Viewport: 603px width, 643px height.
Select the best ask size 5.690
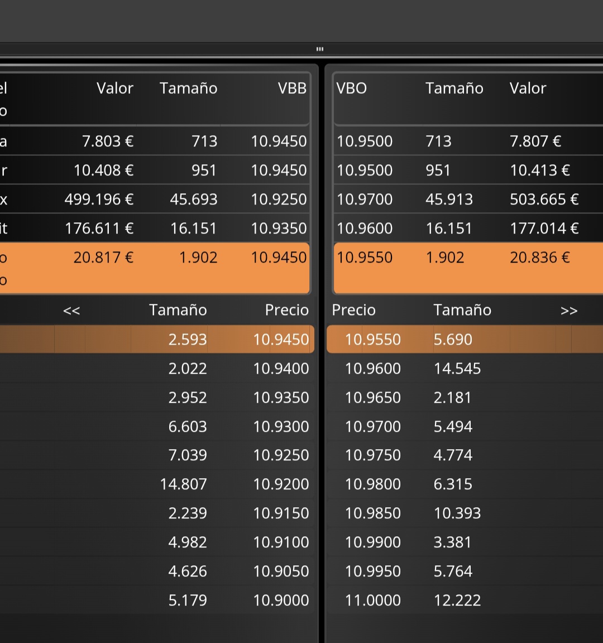[x=453, y=340]
